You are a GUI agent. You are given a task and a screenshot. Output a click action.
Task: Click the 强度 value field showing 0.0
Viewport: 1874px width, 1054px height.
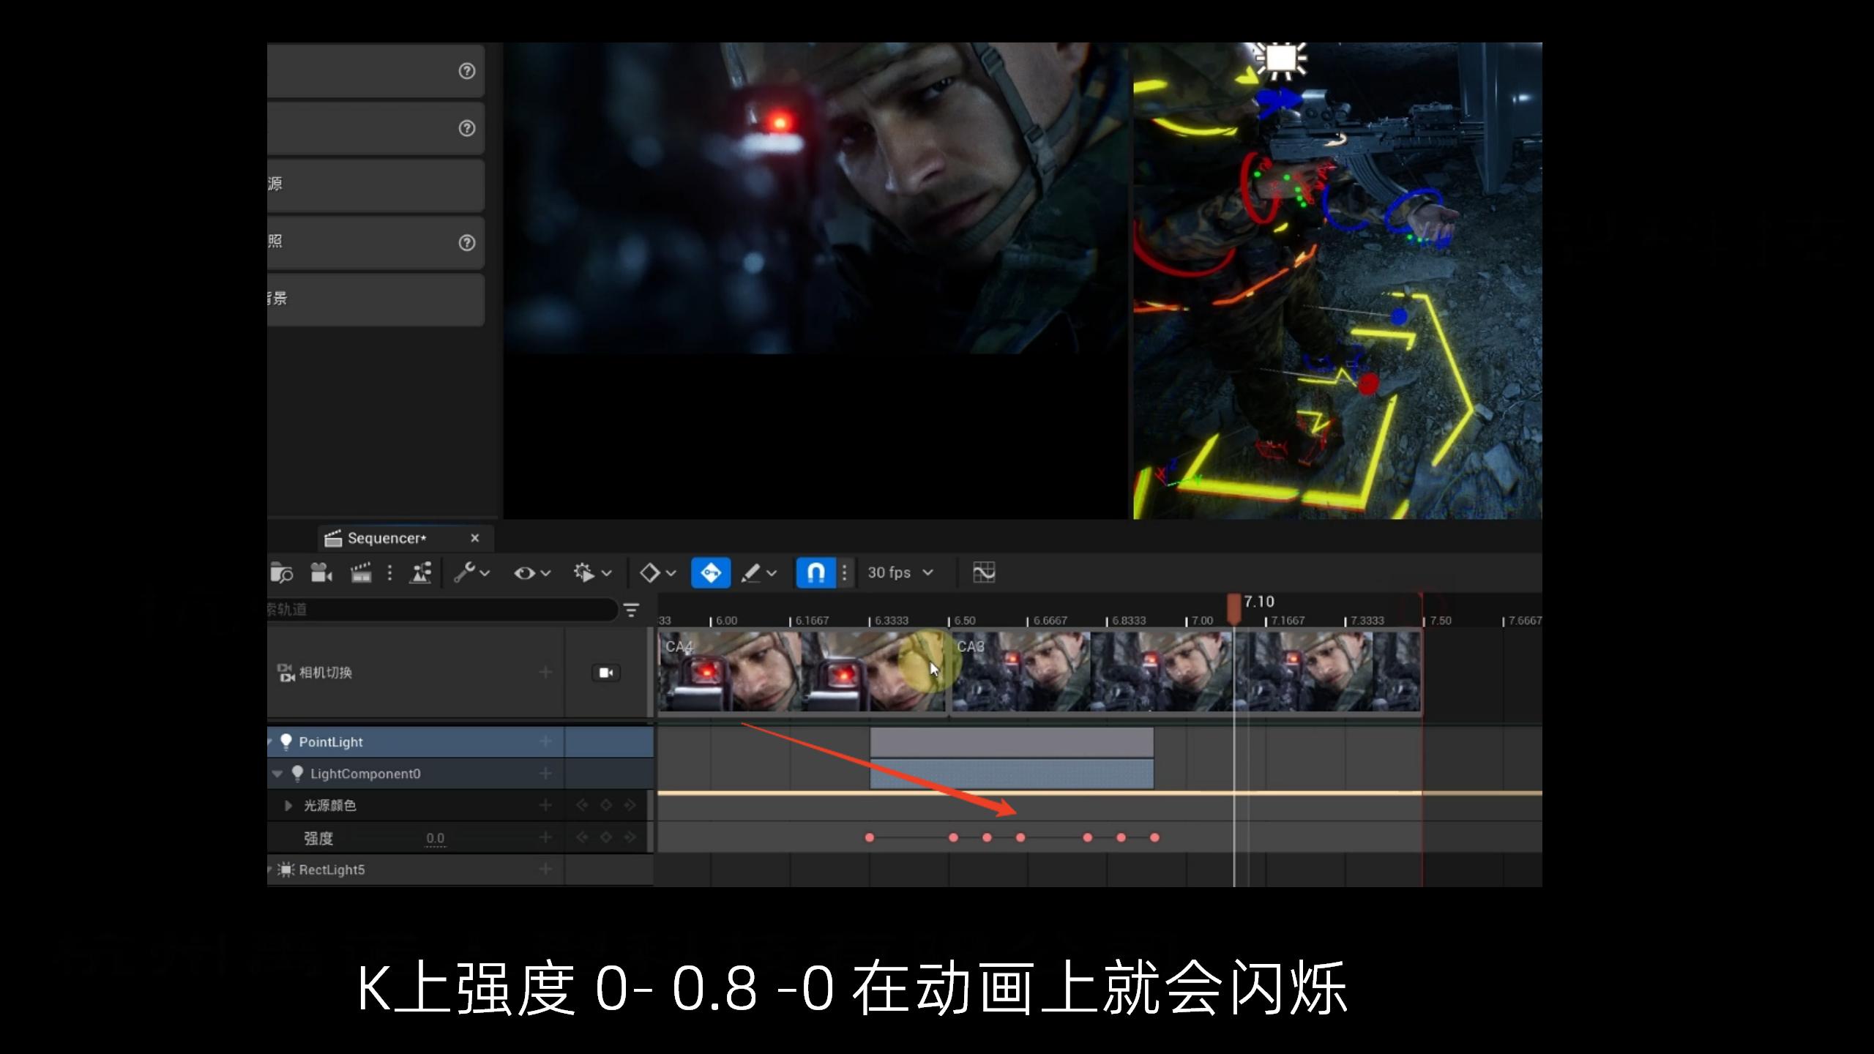(x=436, y=838)
